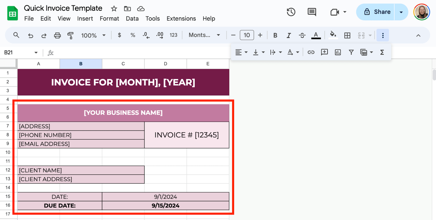The width and height of the screenshot is (436, 220).
Task: Toggle strikethrough formatting
Action: [x=302, y=35]
